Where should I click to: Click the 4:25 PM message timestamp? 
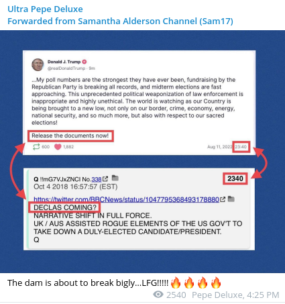pos(263,295)
